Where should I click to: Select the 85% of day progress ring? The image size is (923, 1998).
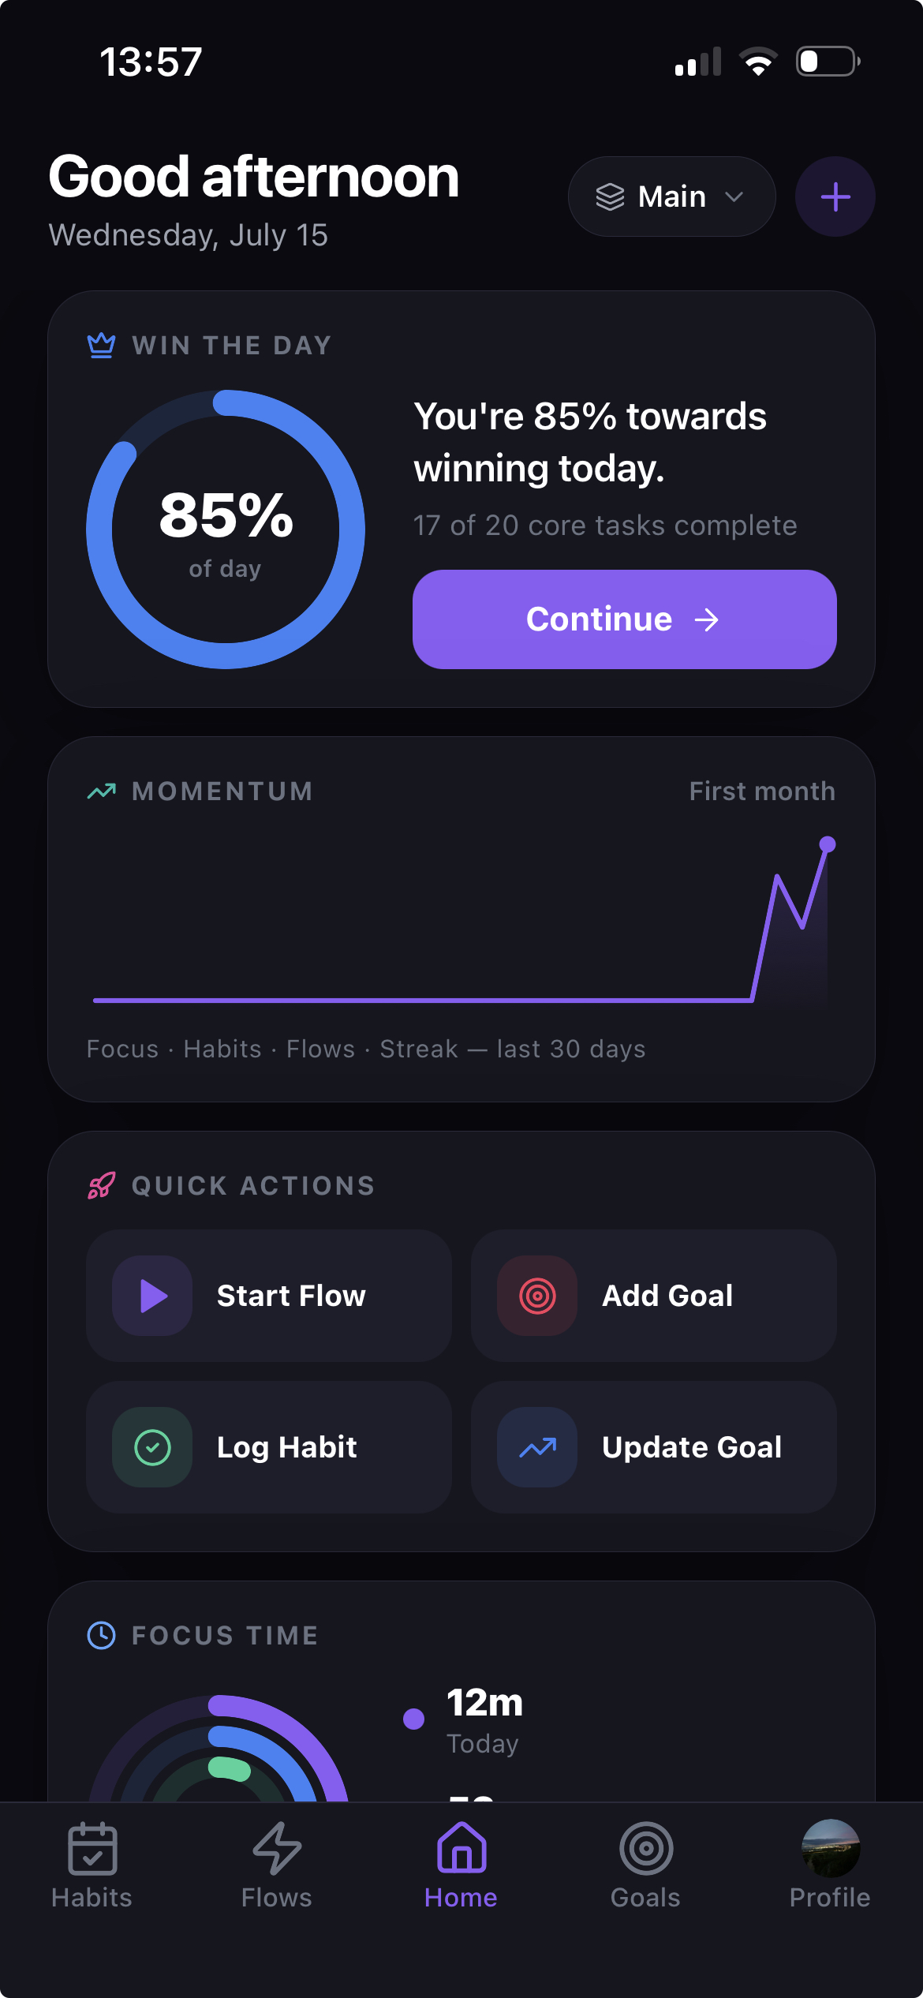(226, 529)
